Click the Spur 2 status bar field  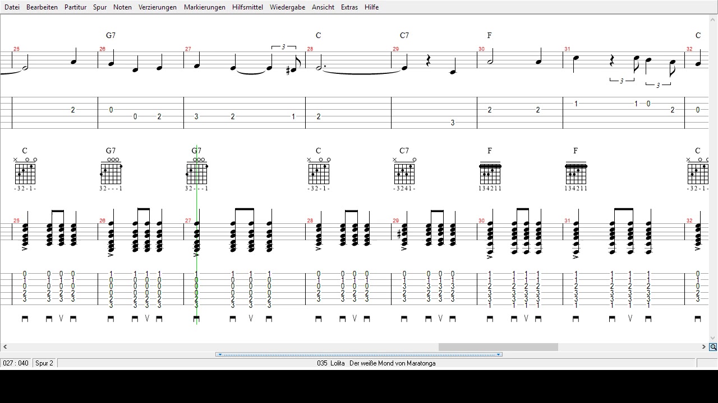pos(44,363)
